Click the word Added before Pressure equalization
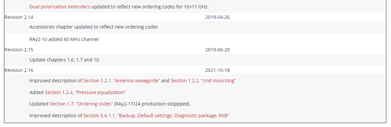This screenshot has height=127, width=391. pos(37,92)
